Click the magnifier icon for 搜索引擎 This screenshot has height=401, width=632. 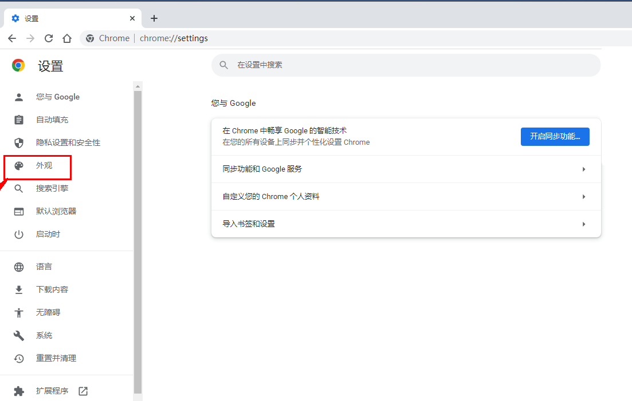click(x=19, y=189)
